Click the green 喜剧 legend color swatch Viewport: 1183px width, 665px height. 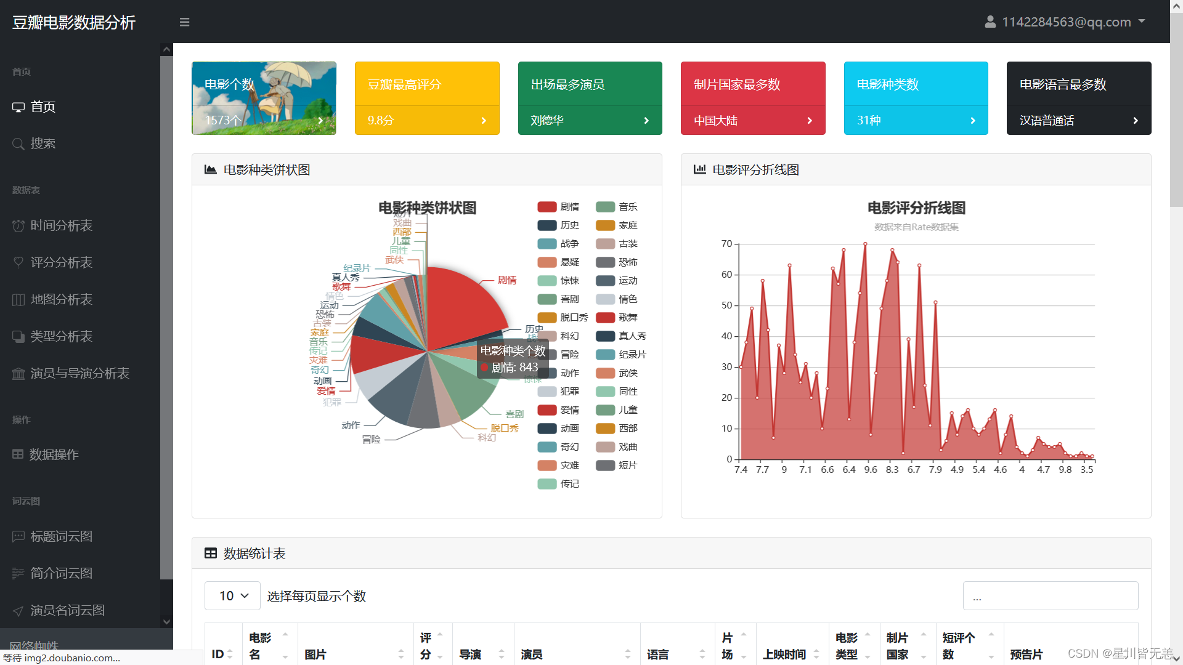[547, 299]
